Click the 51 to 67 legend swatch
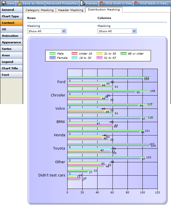 tap(99, 58)
